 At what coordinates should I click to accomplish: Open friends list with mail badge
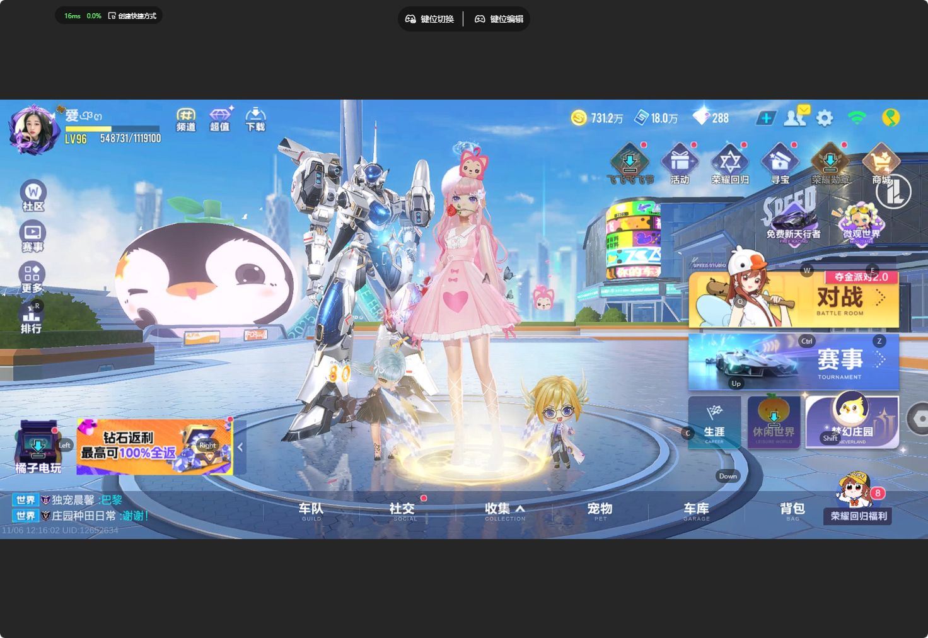coord(794,117)
